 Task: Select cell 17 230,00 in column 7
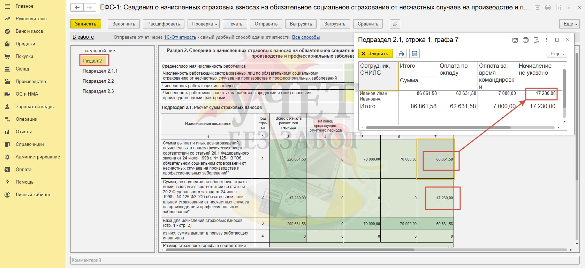pos(435,198)
